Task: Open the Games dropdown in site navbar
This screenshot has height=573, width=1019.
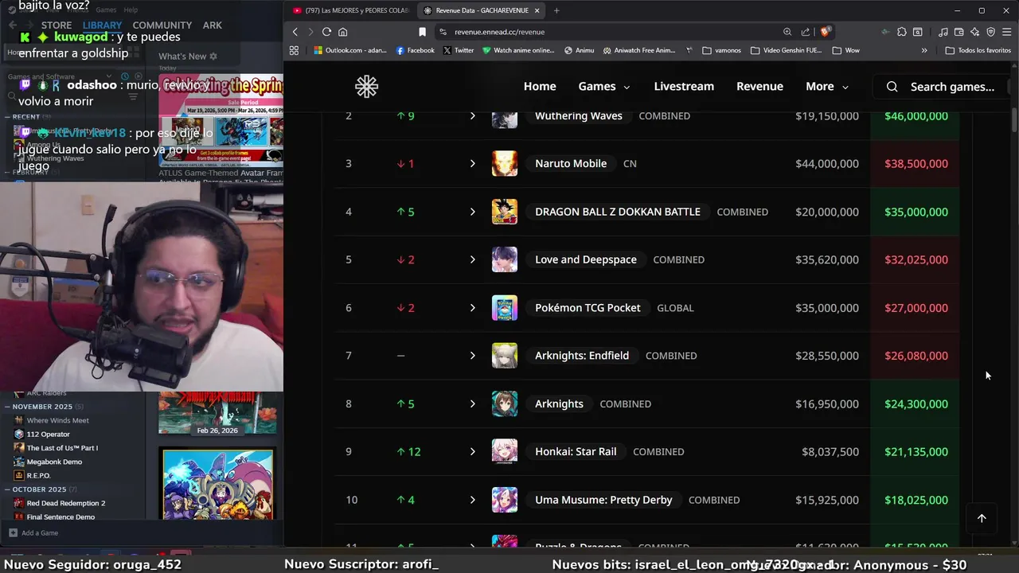Action: 604,87
